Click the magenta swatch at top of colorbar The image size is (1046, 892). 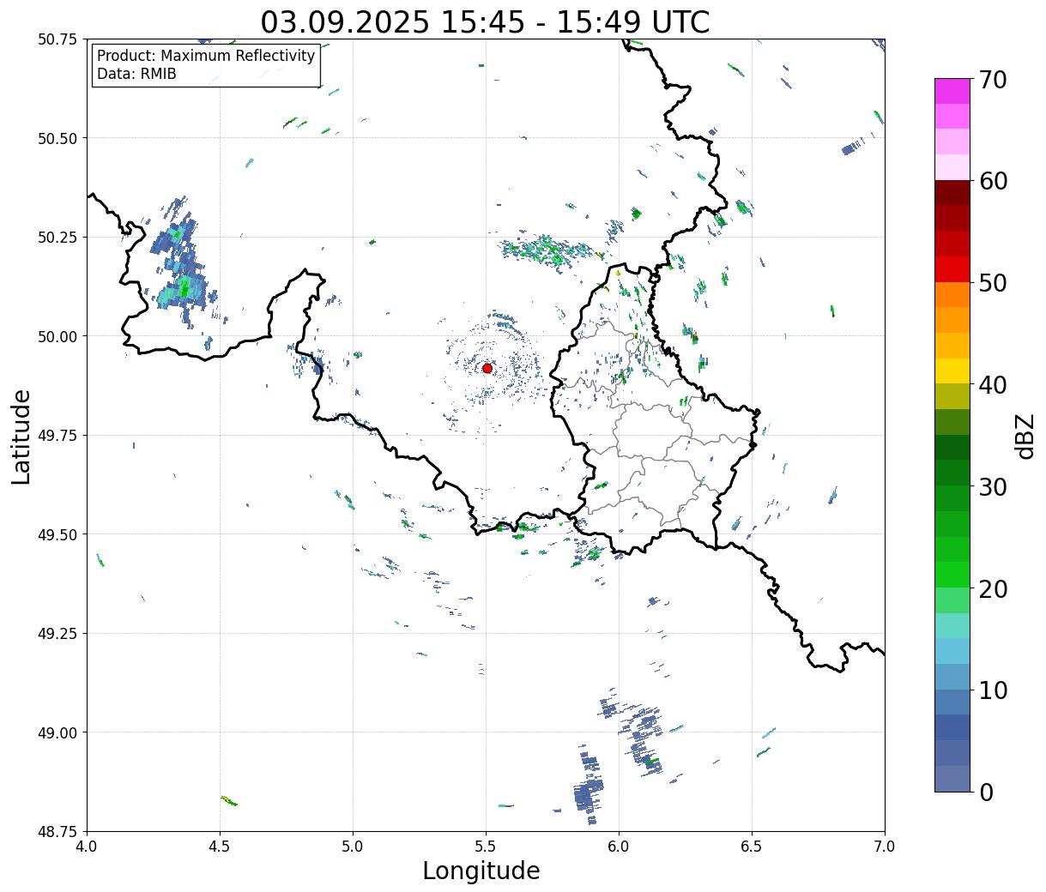click(x=952, y=91)
